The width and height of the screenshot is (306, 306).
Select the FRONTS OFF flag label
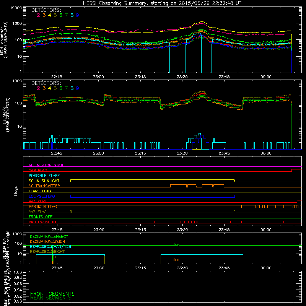coord(41,217)
